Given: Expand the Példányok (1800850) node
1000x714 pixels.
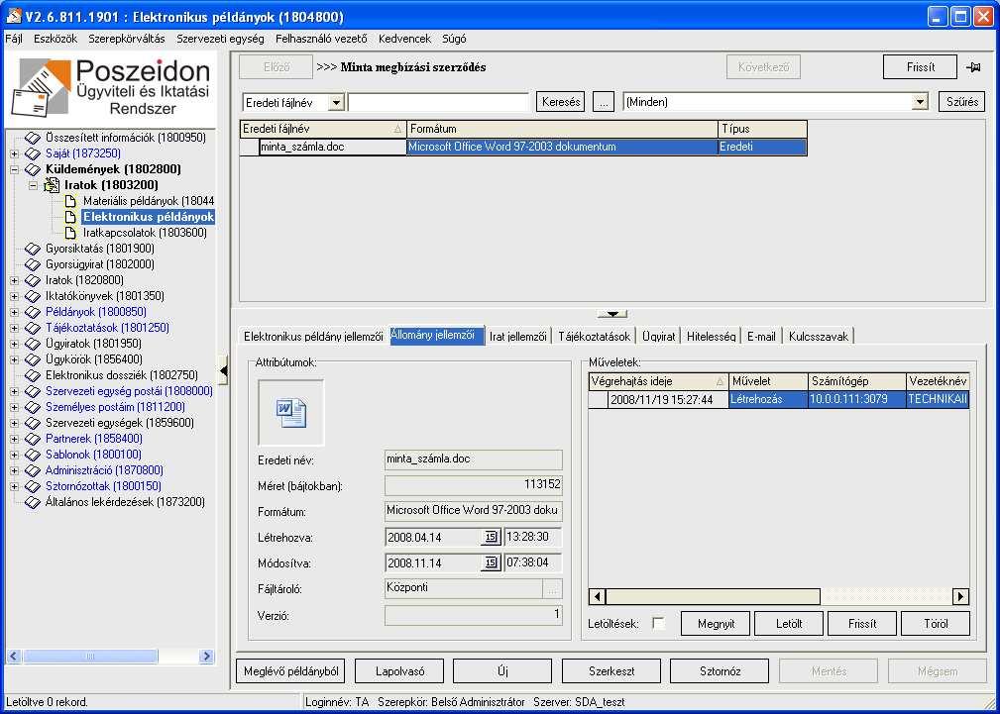Looking at the screenshot, I should point(14,312).
